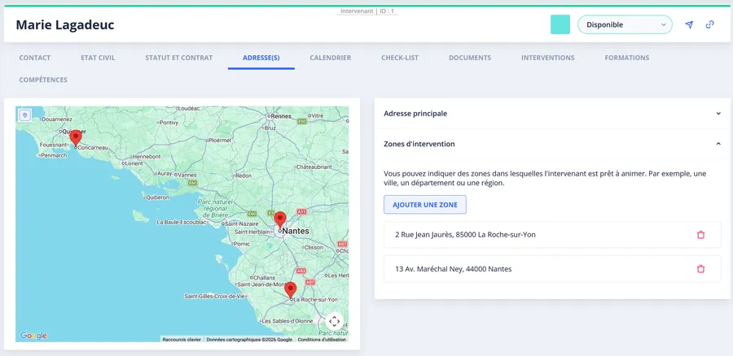Viewport: 733px width, 356px height.
Task: Select the ADRESSE(S) tab
Action: click(261, 58)
